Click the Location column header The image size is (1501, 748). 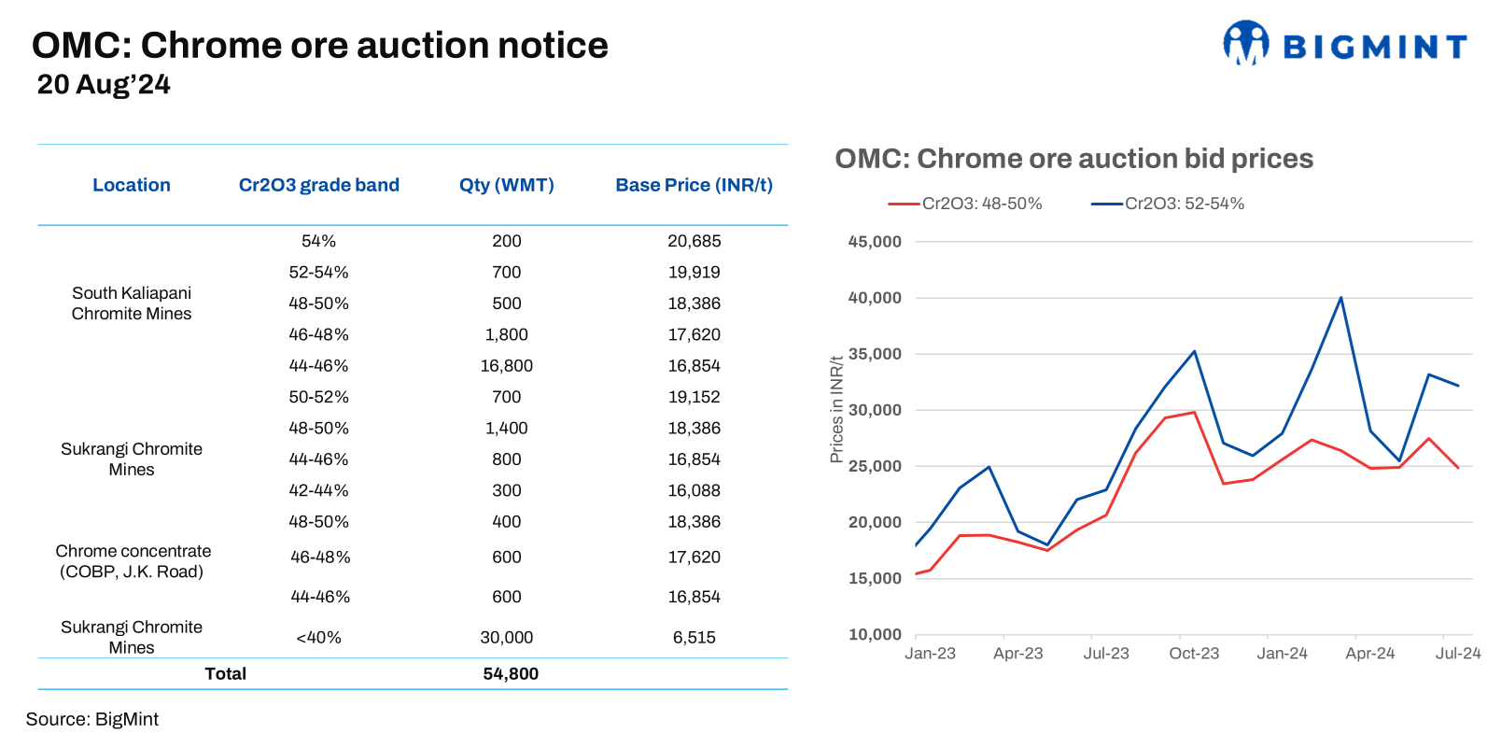point(132,185)
